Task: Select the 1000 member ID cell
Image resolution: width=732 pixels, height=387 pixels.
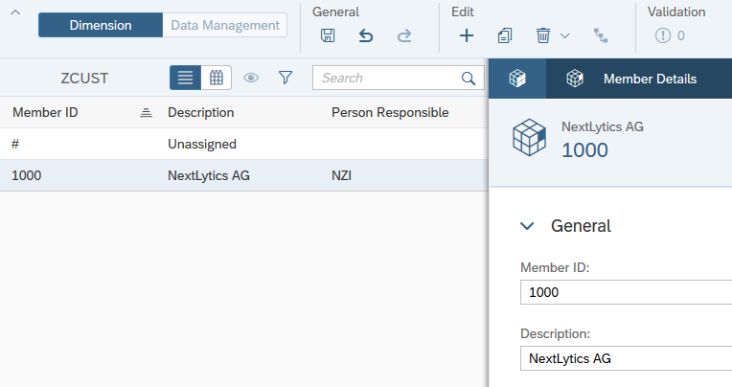Action: tap(27, 175)
